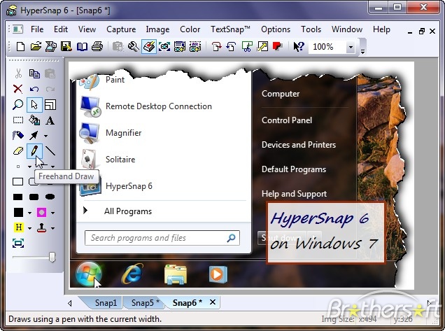This screenshot has width=445, height=331.
Task: Select the Eraser tool
Action: tap(18, 151)
